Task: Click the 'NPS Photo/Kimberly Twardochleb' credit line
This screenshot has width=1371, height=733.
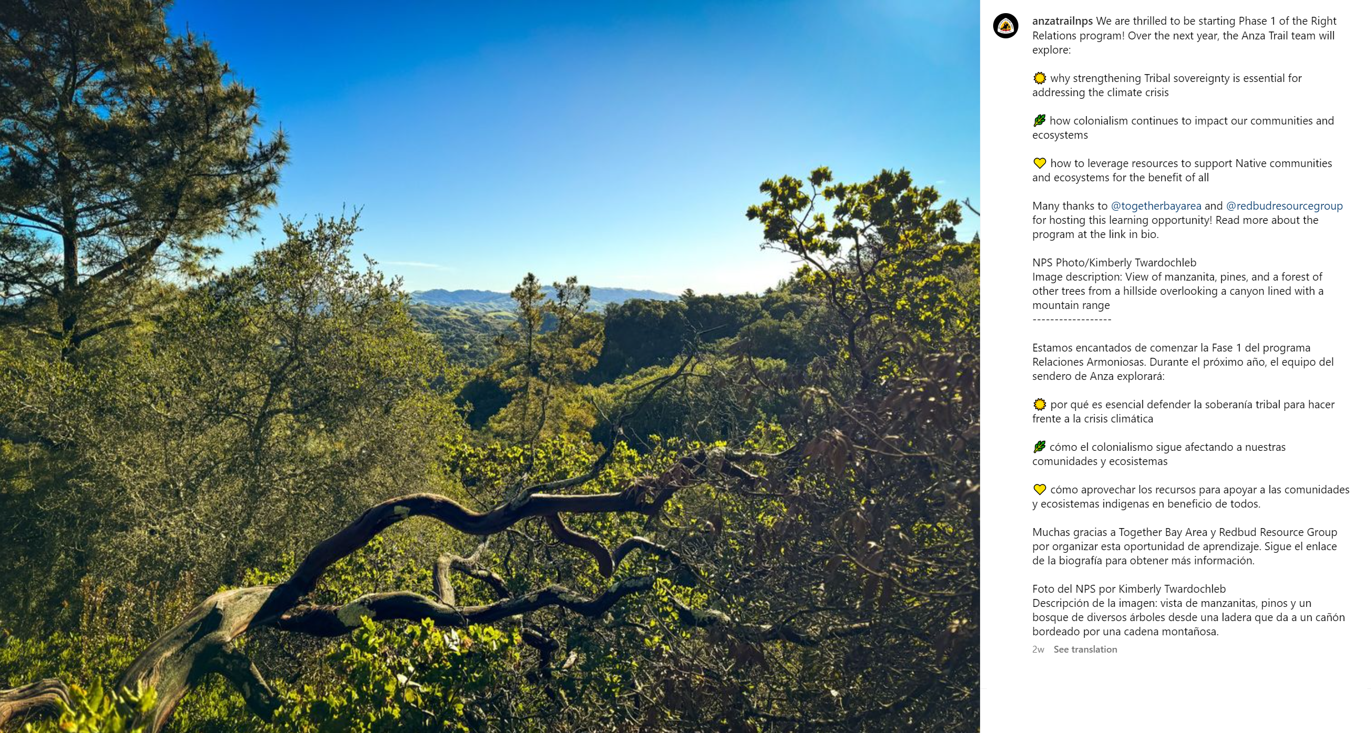Action: 1114,262
